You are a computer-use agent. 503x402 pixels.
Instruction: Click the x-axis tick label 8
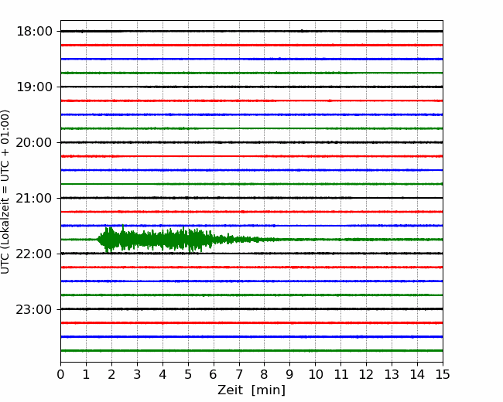coord(265,374)
